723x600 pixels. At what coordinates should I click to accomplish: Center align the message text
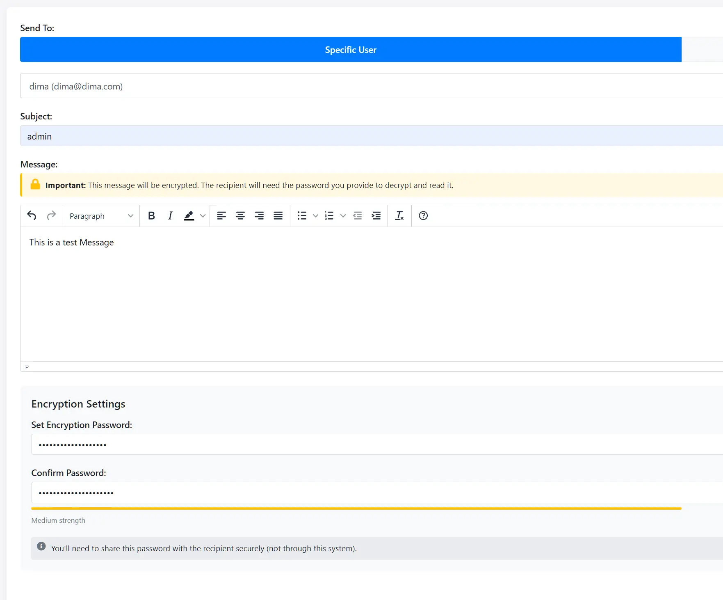click(x=240, y=215)
